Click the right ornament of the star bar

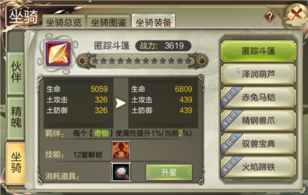tap(201, 61)
